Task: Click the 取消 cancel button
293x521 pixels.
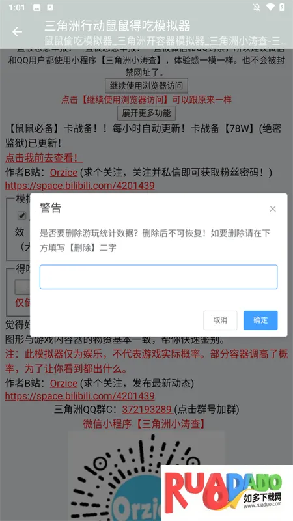Action: click(x=220, y=320)
